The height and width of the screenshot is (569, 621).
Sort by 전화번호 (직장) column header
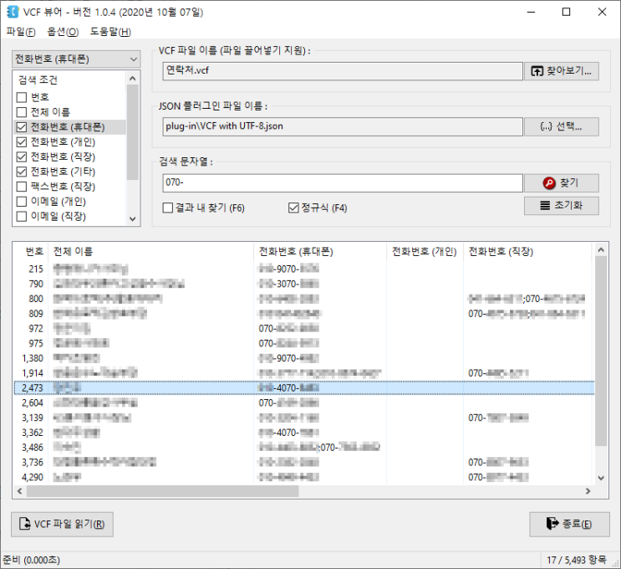527,251
